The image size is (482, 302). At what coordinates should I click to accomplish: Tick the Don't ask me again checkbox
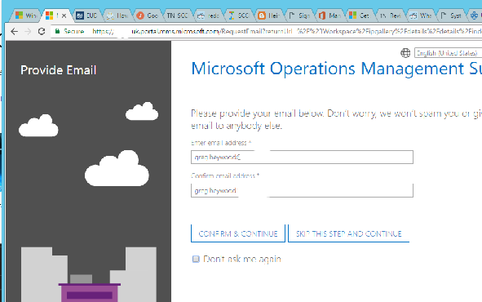(196, 259)
